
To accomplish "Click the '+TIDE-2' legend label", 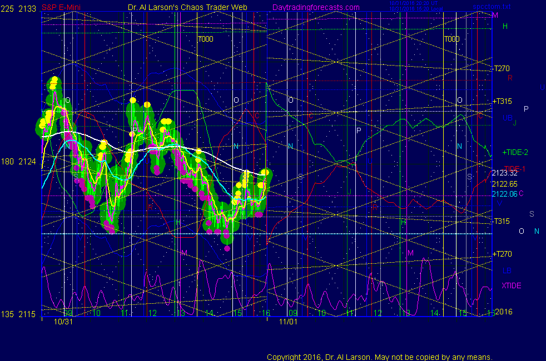I will tap(515, 152).
